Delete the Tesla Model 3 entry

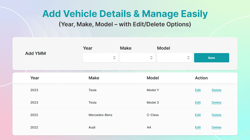click(x=216, y=102)
